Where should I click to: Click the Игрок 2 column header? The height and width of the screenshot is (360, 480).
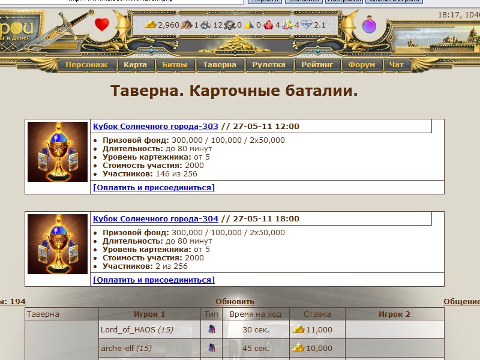point(394,314)
